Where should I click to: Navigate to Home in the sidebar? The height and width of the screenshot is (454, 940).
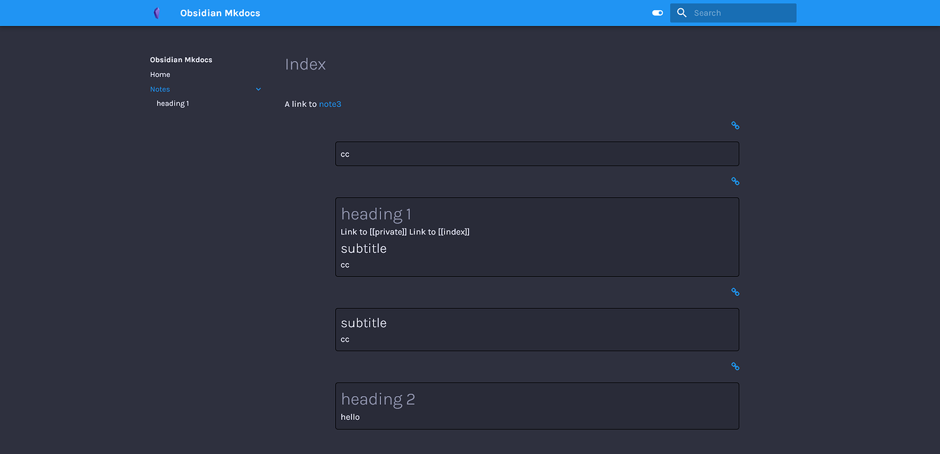click(x=160, y=74)
